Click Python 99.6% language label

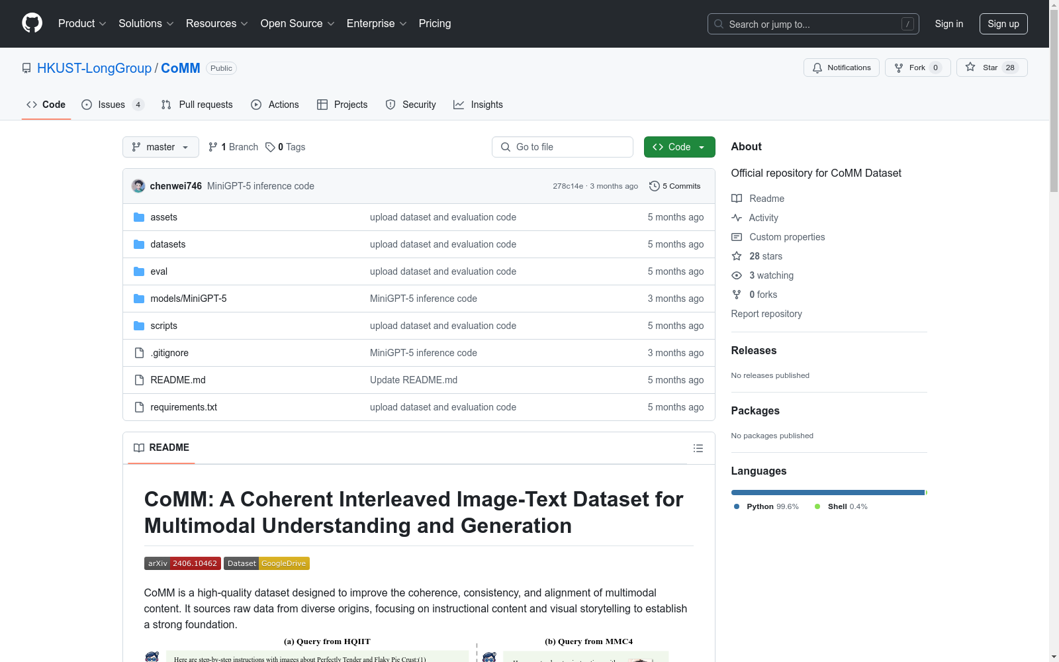pyautogui.click(x=766, y=506)
